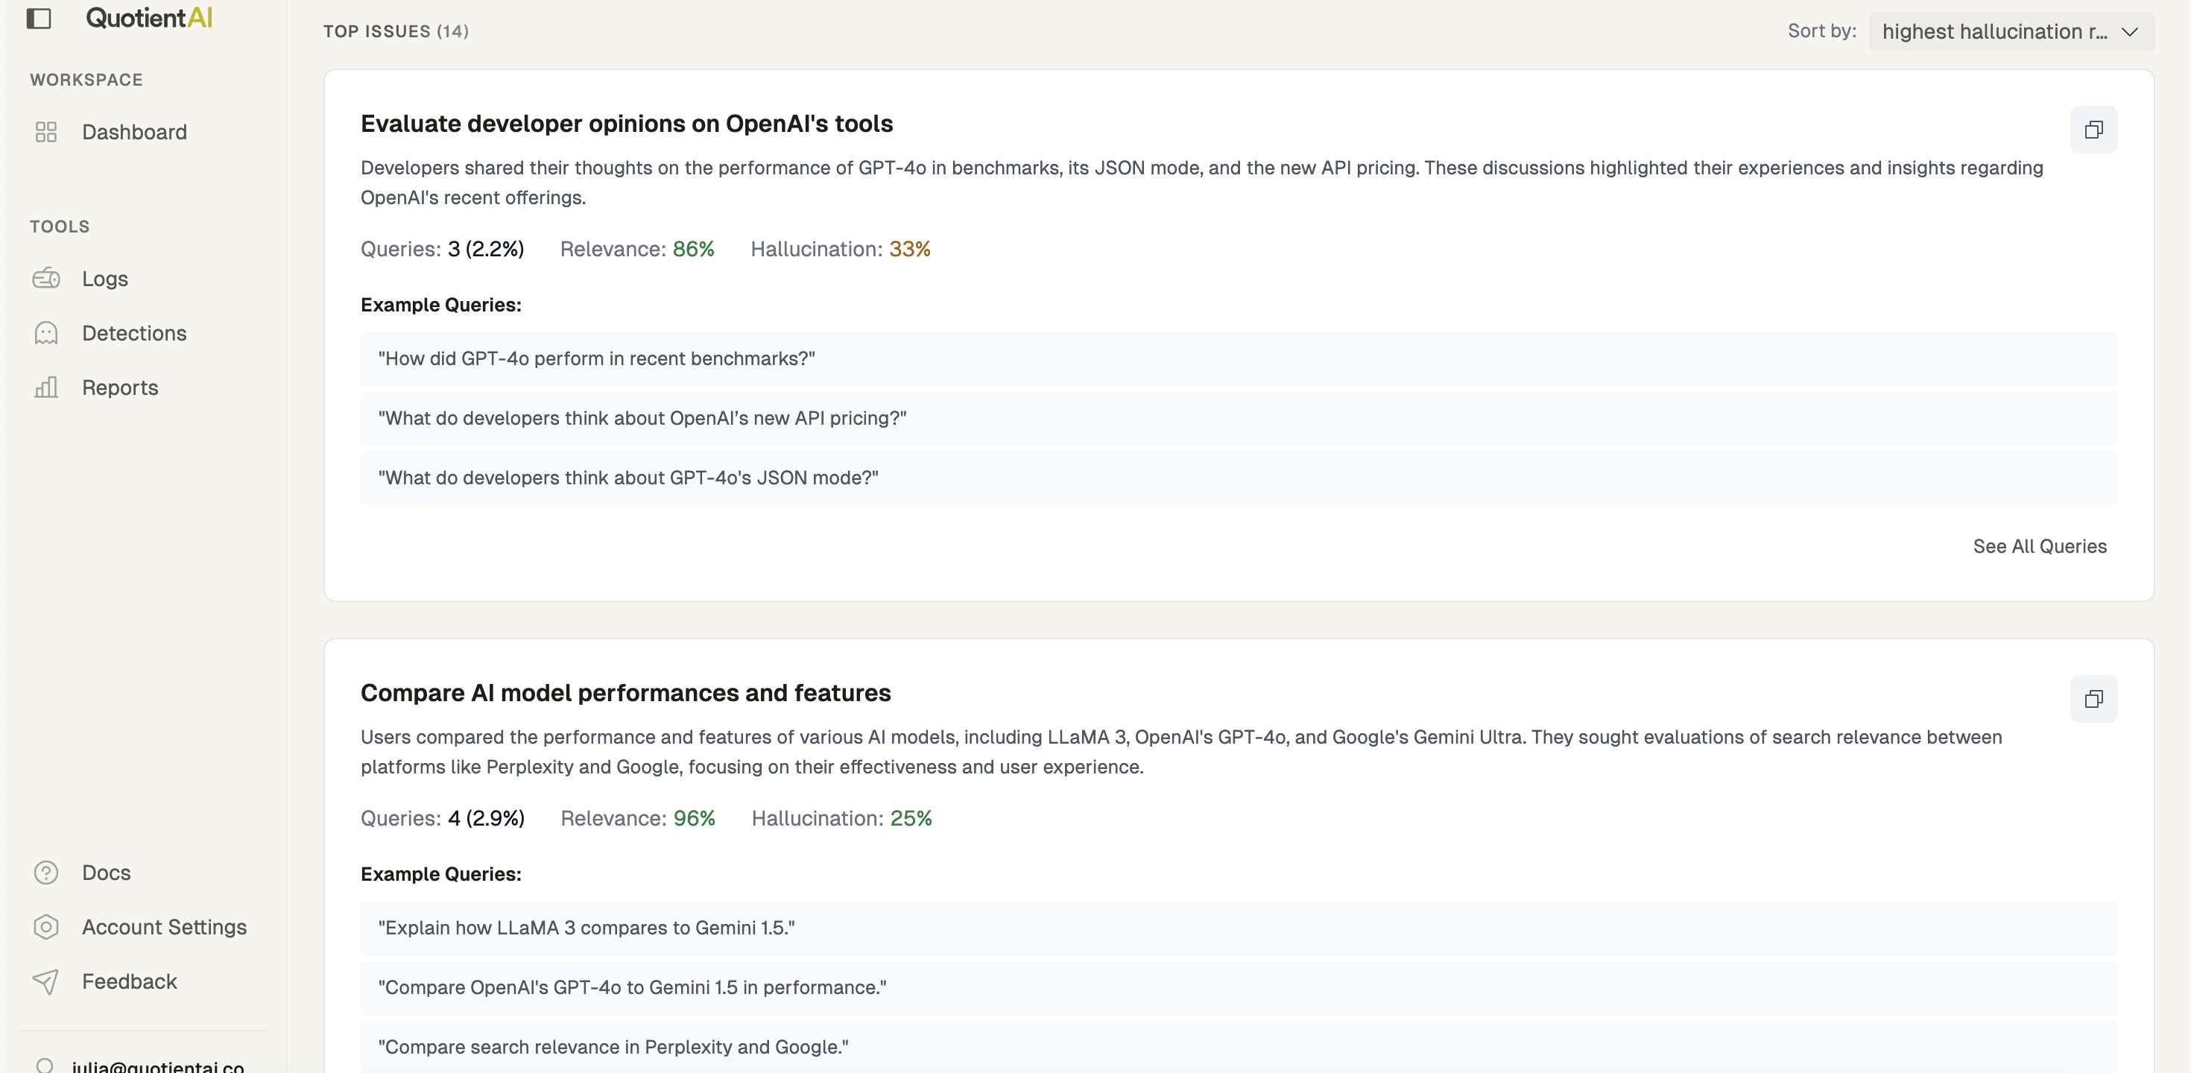Toggle the sidebar collapse icon
Image resolution: width=2191 pixels, height=1073 pixels.
39,18
